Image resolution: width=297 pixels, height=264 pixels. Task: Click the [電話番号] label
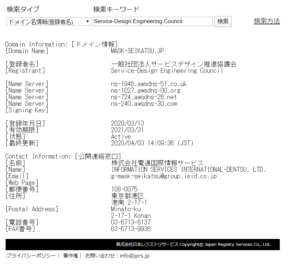click(22, 222)
